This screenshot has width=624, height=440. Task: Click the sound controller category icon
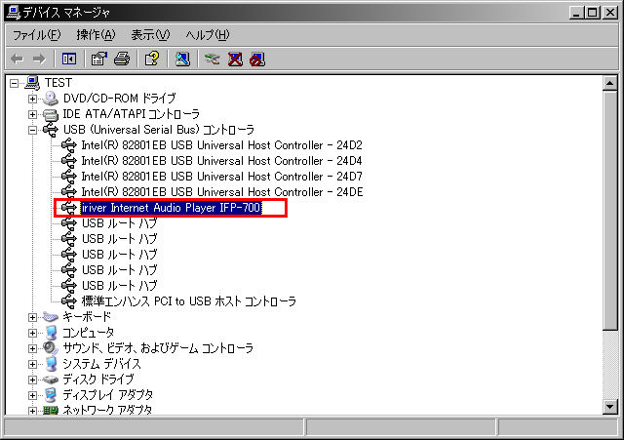(51, 348)
